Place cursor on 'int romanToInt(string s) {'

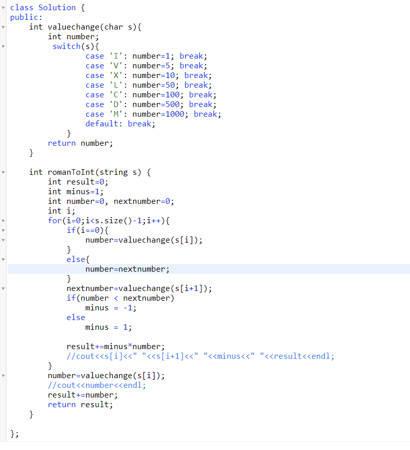pos(90,172)
